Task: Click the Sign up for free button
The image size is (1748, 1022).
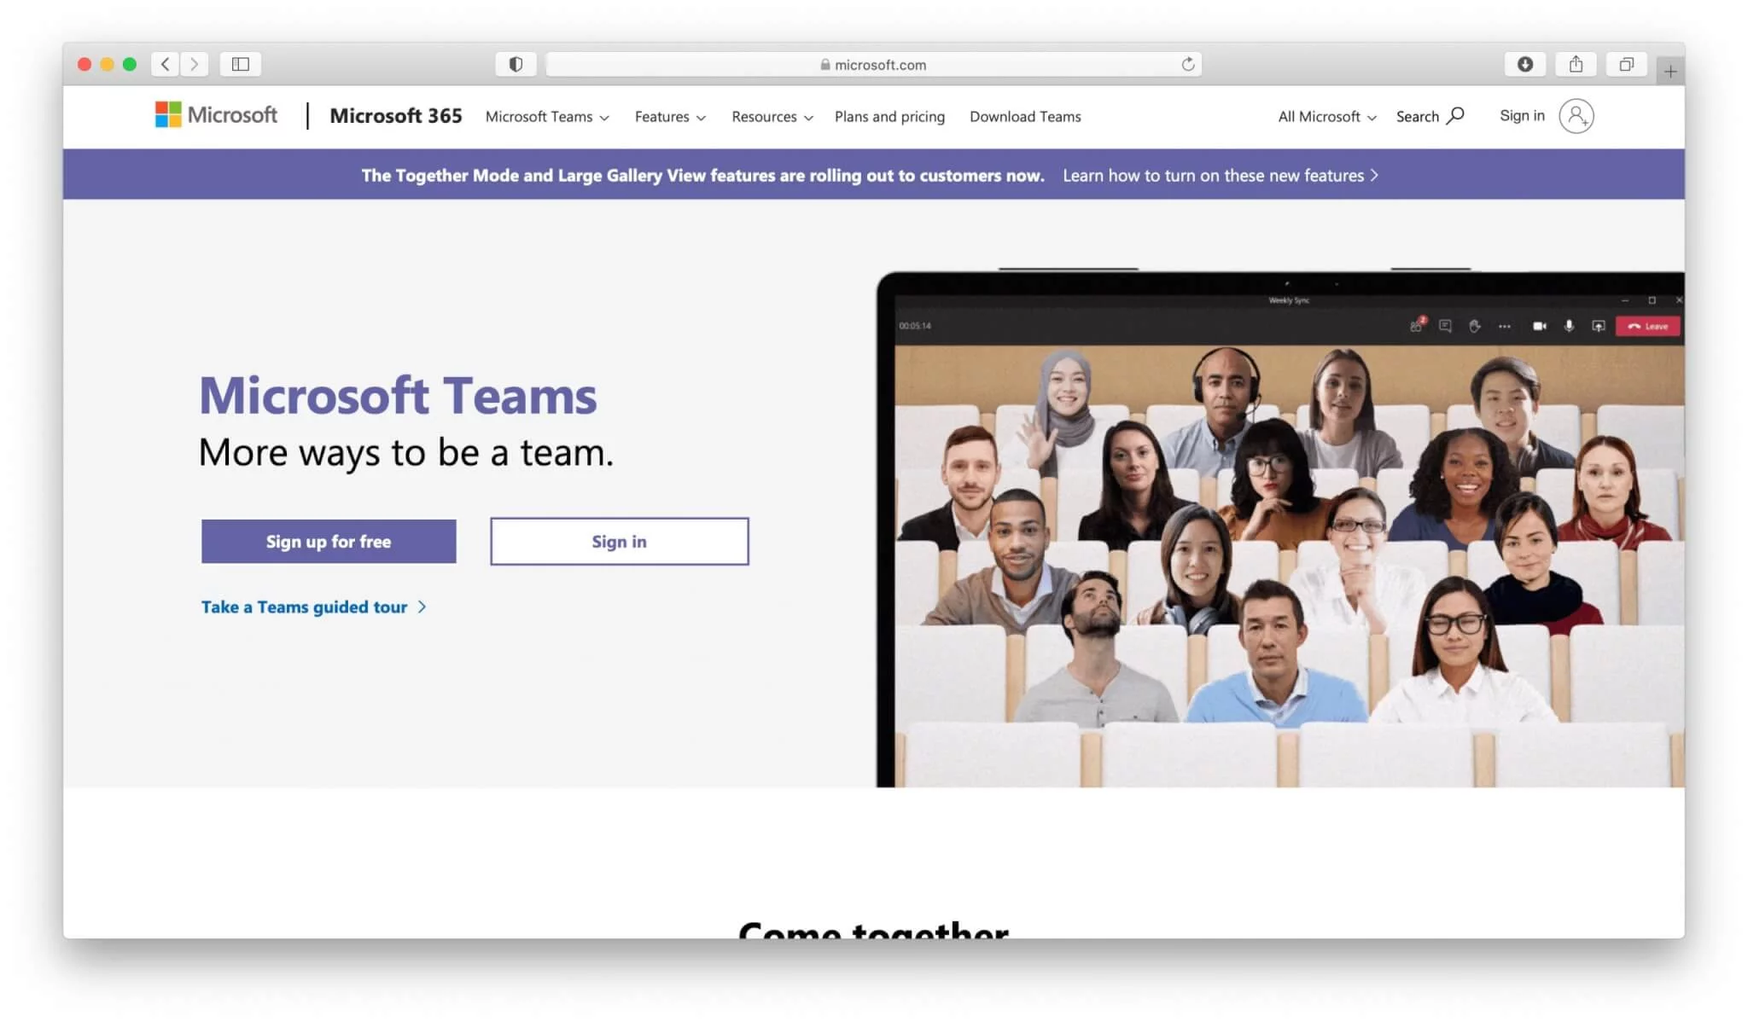Action: [328, 541]
